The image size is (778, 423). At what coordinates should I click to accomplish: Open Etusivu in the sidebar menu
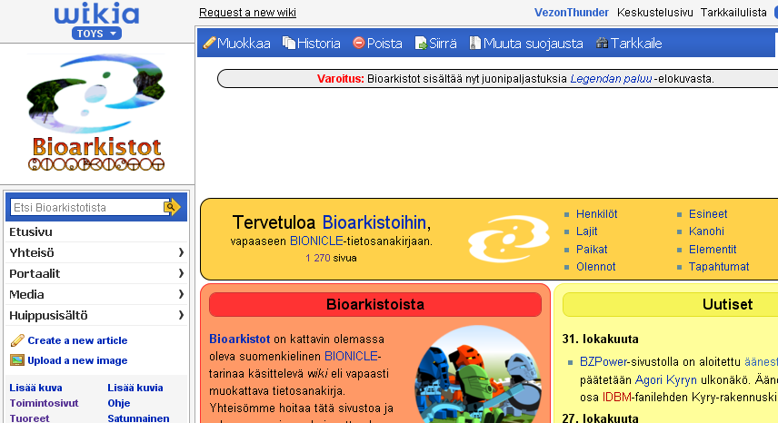(x=31, y=231)
